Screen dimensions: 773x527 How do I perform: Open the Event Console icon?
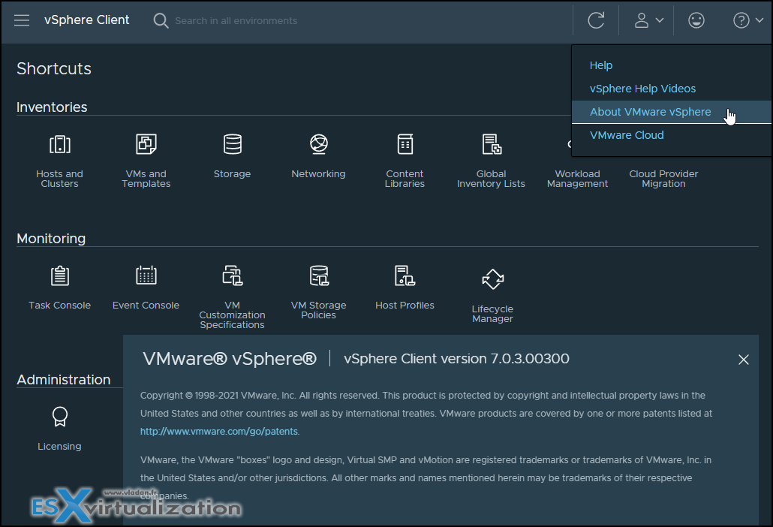coord(146,276)
